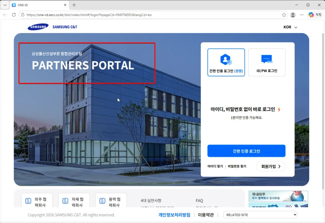Click the chat bubble icon for ID/PW login
Viewport: 325px width, 223px height.
(267, 59)
